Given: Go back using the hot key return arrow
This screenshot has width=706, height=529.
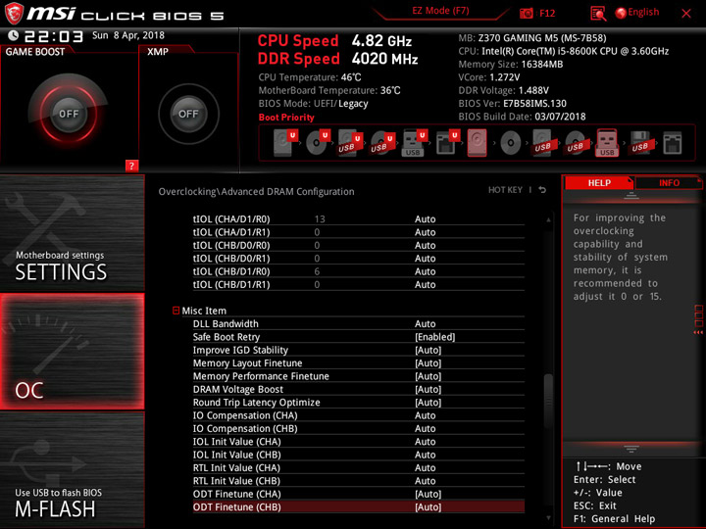Looking at the screenshot, I should 542,190.
